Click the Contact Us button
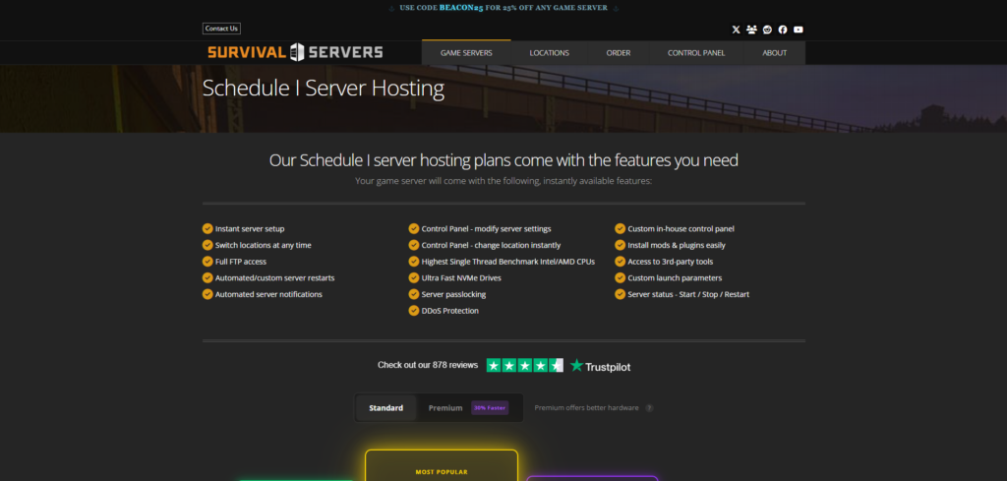Viewport: 1007px width, 481px height. 221,29
